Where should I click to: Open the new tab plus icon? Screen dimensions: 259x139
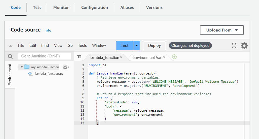pyautogui.click(x=174, y=57)
